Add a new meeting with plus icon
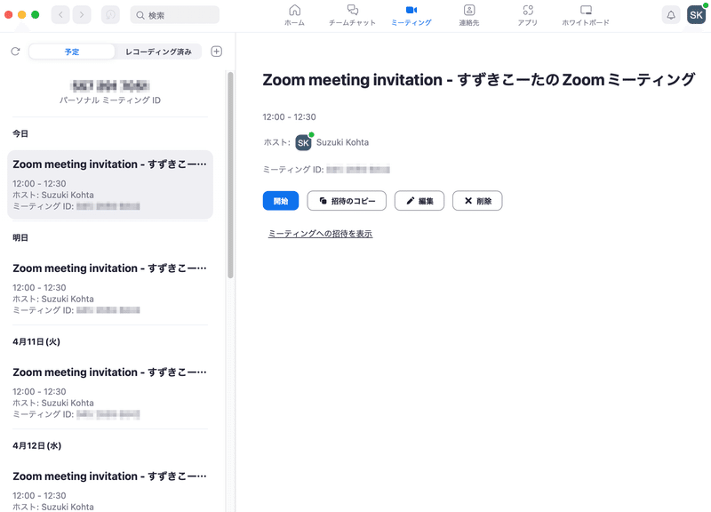Screen dimensions: 711x512 (x=216, y=52)
